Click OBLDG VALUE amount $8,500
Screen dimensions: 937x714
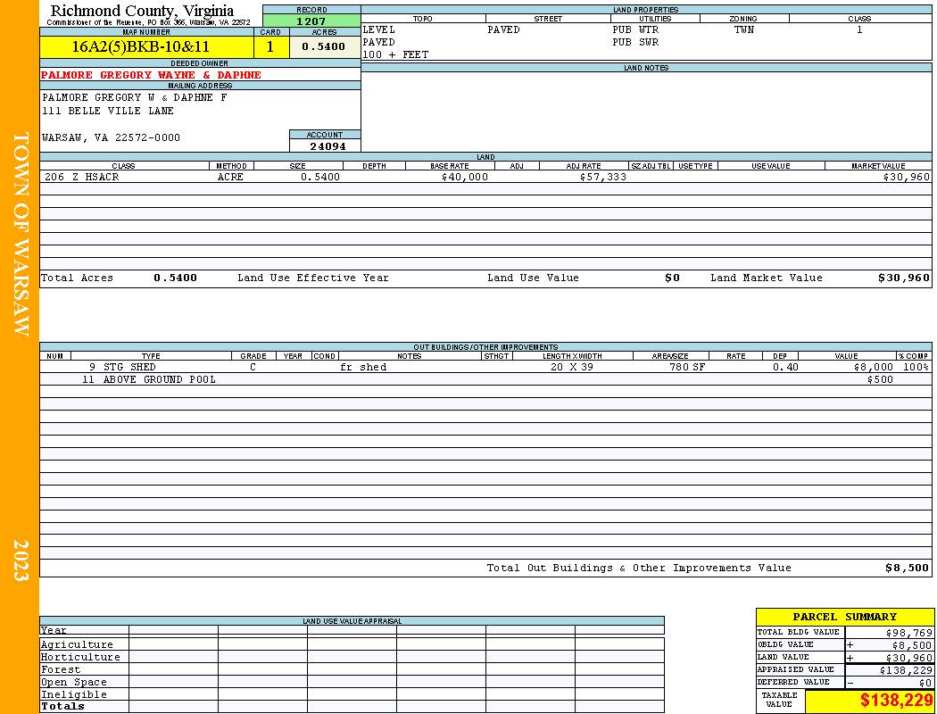[x=912, y=645]
